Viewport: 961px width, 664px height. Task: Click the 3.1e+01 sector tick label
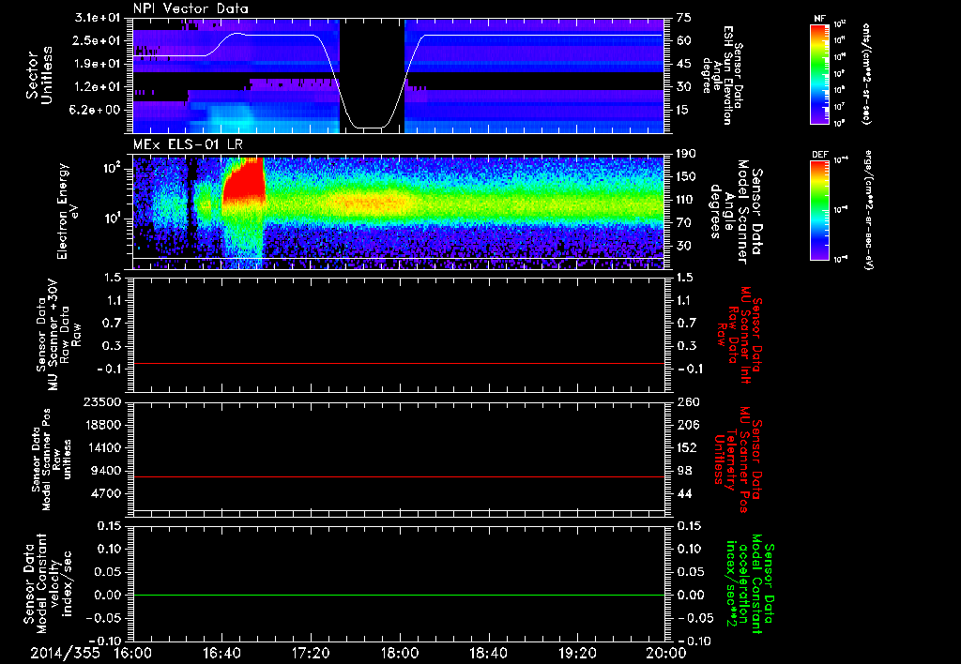pos(98,18)
